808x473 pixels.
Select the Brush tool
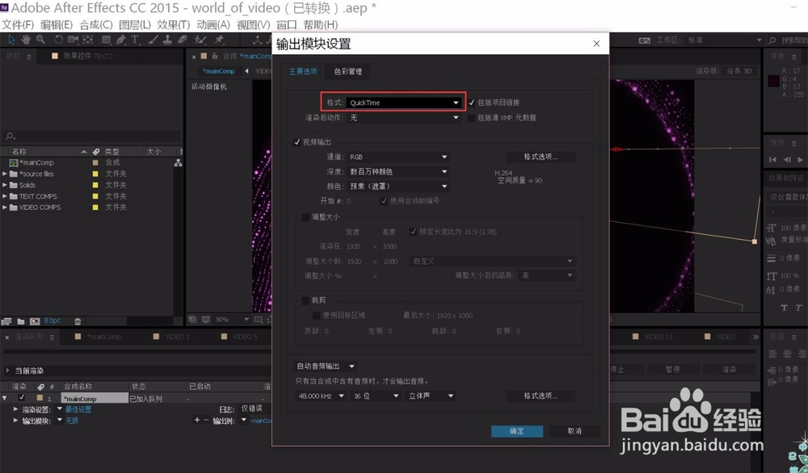pyautogui.click(x=153, y=40)
